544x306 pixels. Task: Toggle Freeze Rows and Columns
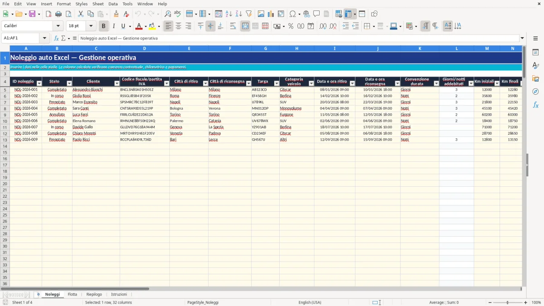coord(348,14)
